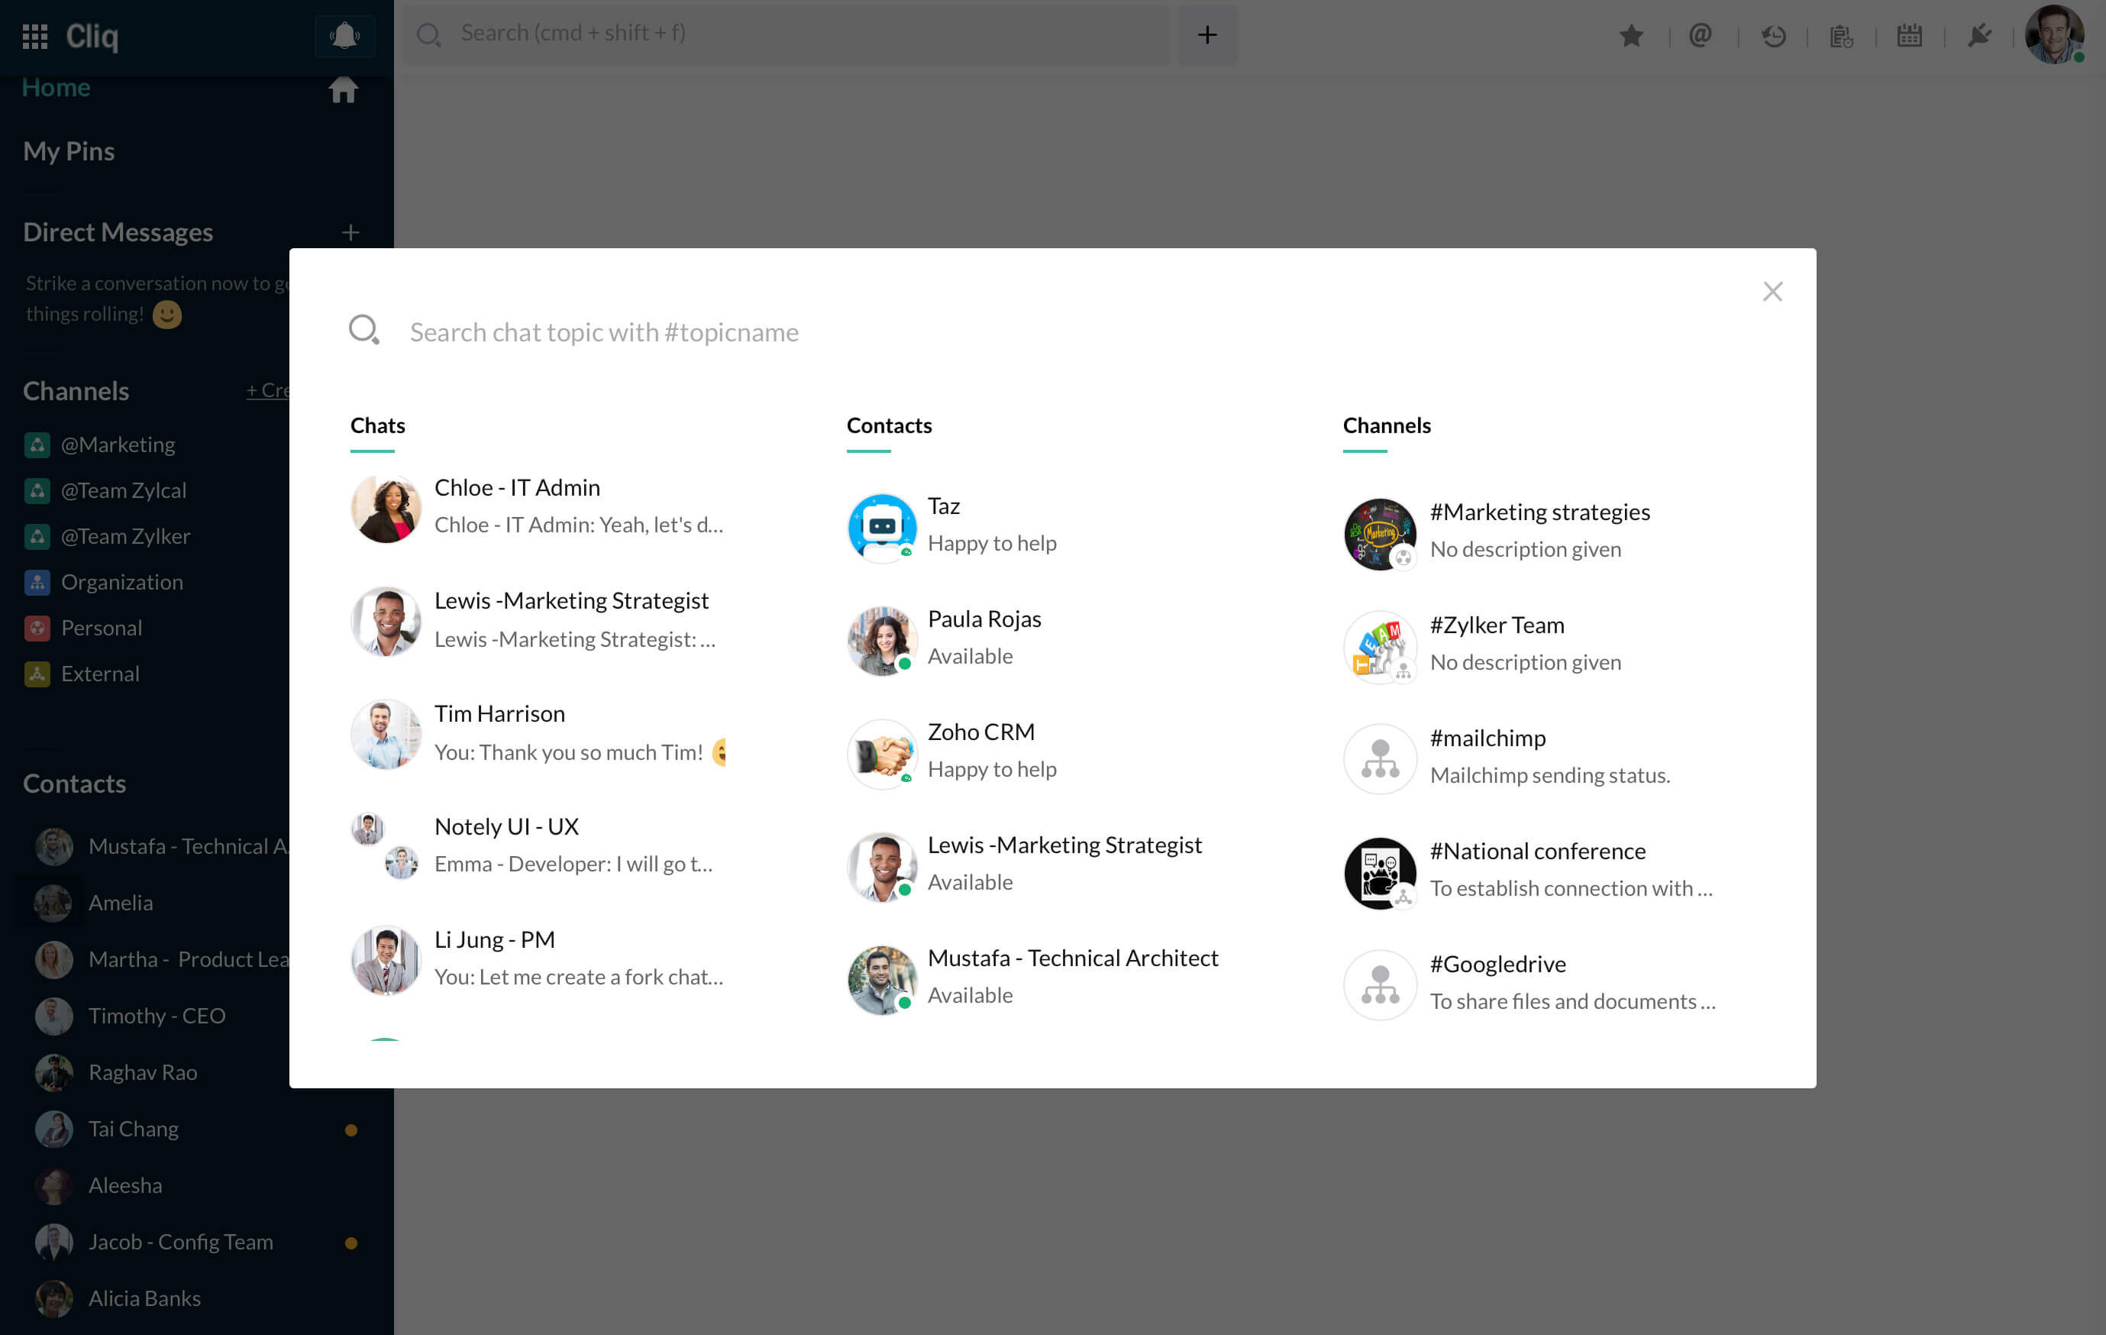
Task: Click the notification bell icon
Action: click(344, 35)
